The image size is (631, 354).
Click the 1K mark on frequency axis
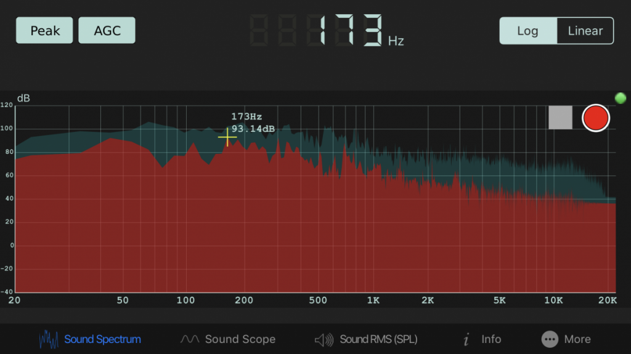click(373, 300)
